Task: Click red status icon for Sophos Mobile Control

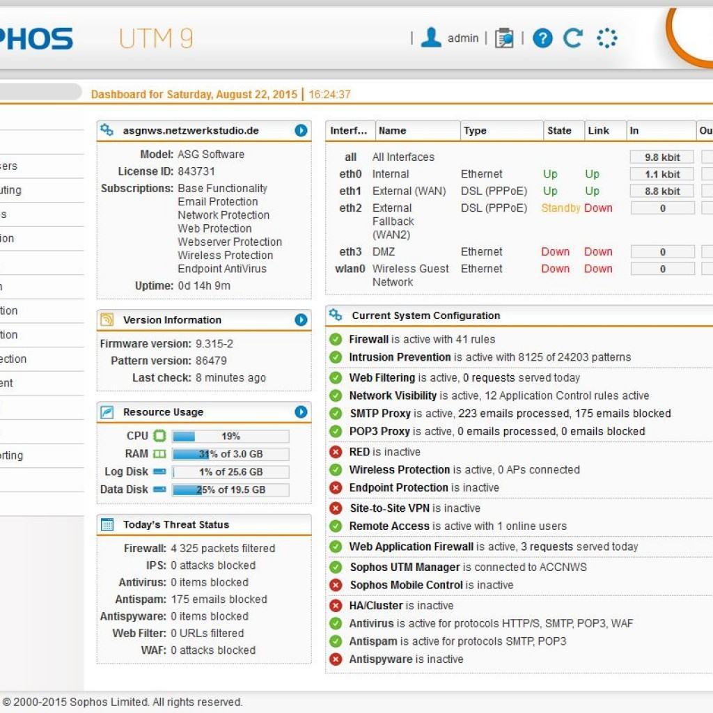Action: tap(336, 585)
